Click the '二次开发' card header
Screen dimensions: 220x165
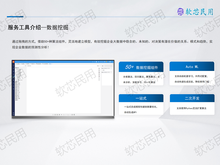pyautogui.click(x=192, y=98)
